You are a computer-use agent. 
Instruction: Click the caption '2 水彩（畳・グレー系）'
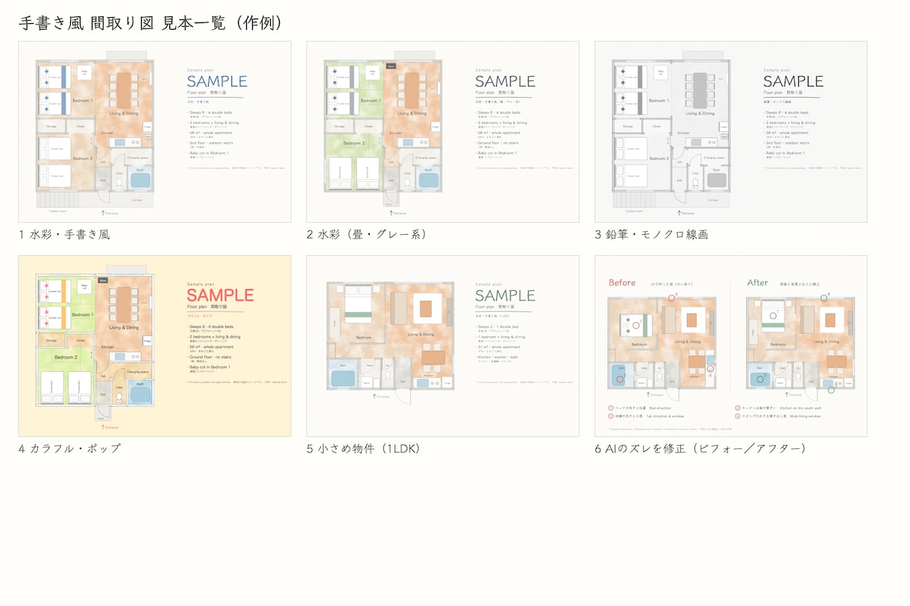click(x=367, y=235)
